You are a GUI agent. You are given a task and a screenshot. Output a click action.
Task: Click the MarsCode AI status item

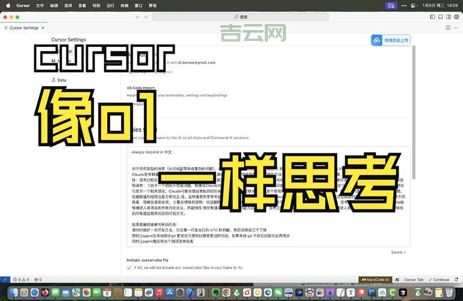[x=375, y=279]
